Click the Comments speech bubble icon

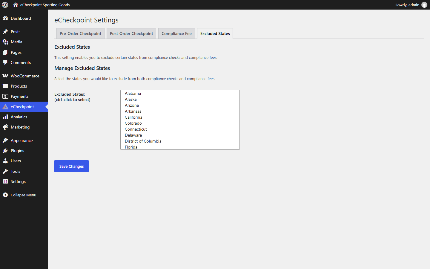(5, 62)
